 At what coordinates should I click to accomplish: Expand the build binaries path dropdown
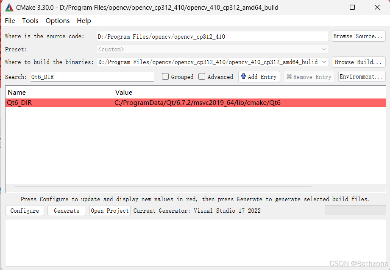tap(324, 62)
